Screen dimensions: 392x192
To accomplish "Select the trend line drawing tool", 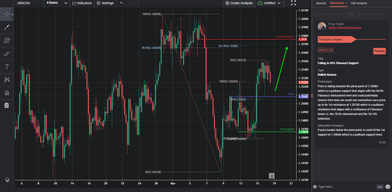I will point(7,27).
